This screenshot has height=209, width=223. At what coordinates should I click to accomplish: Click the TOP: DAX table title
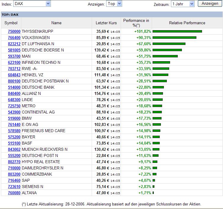(10, 15)
